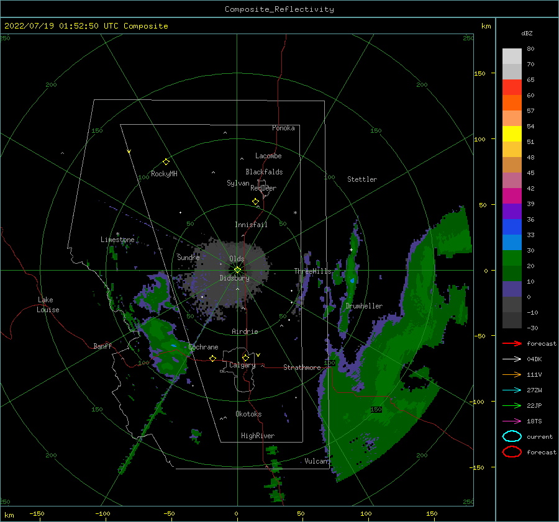Click the red forecast arrow in the legend
Viewport: 559px width, 522px height.
coord(512,343)
